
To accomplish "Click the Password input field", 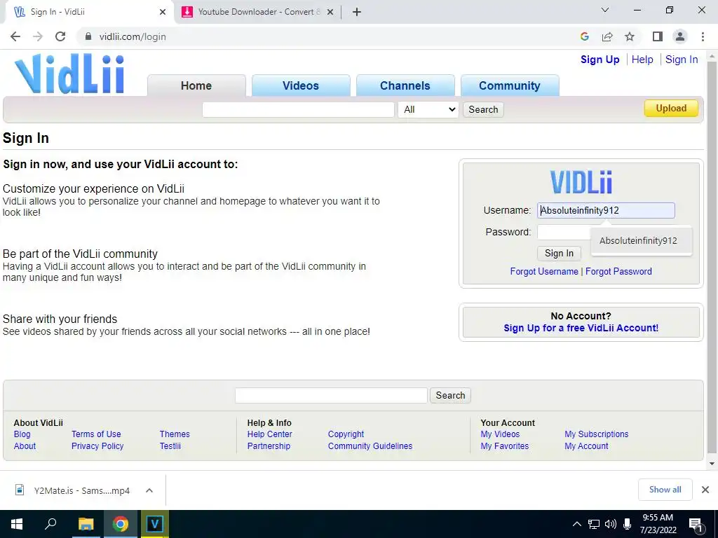I will click(x=564, y=233).
